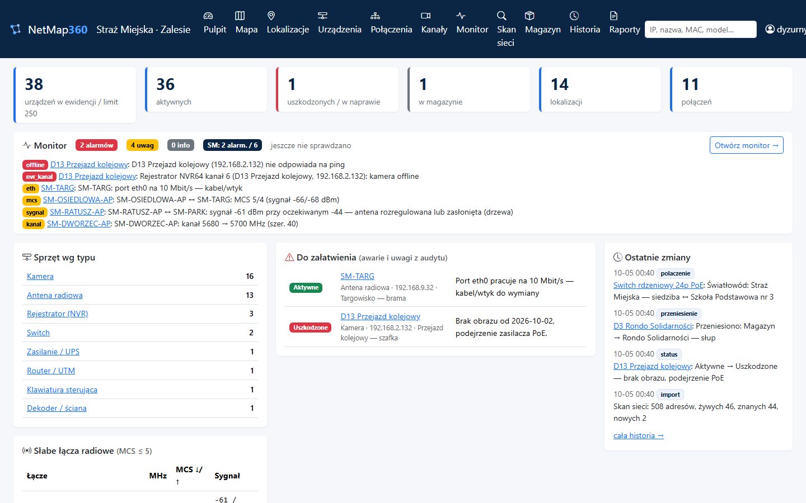Open D3 Rondo Solidarności change link
The width and height of the screenshot is (806, 503).
pyautogui.click(x=653, y=326)
